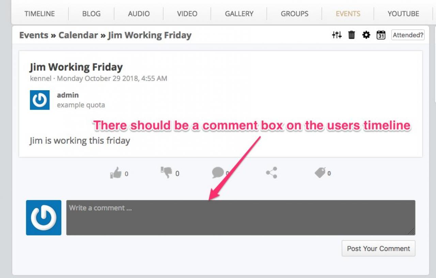Open event settings gear icon
The width and height of the screenshot is (436, 278).
coord(366,35)
